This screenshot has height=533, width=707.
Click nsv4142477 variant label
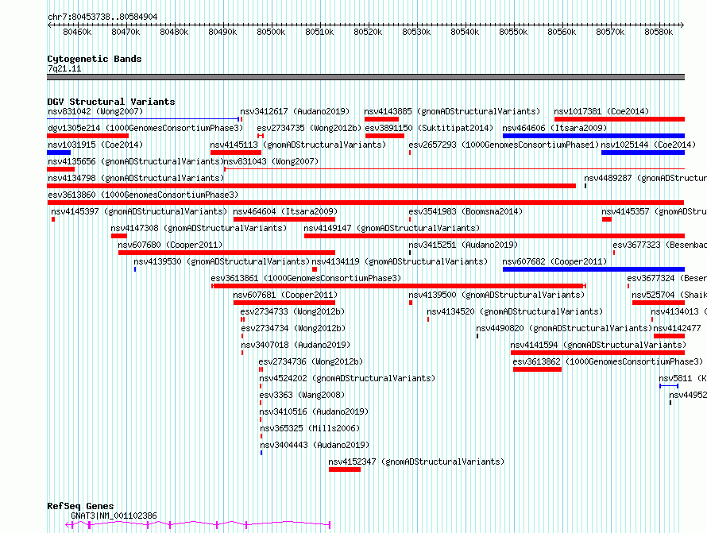coord(678,328)
